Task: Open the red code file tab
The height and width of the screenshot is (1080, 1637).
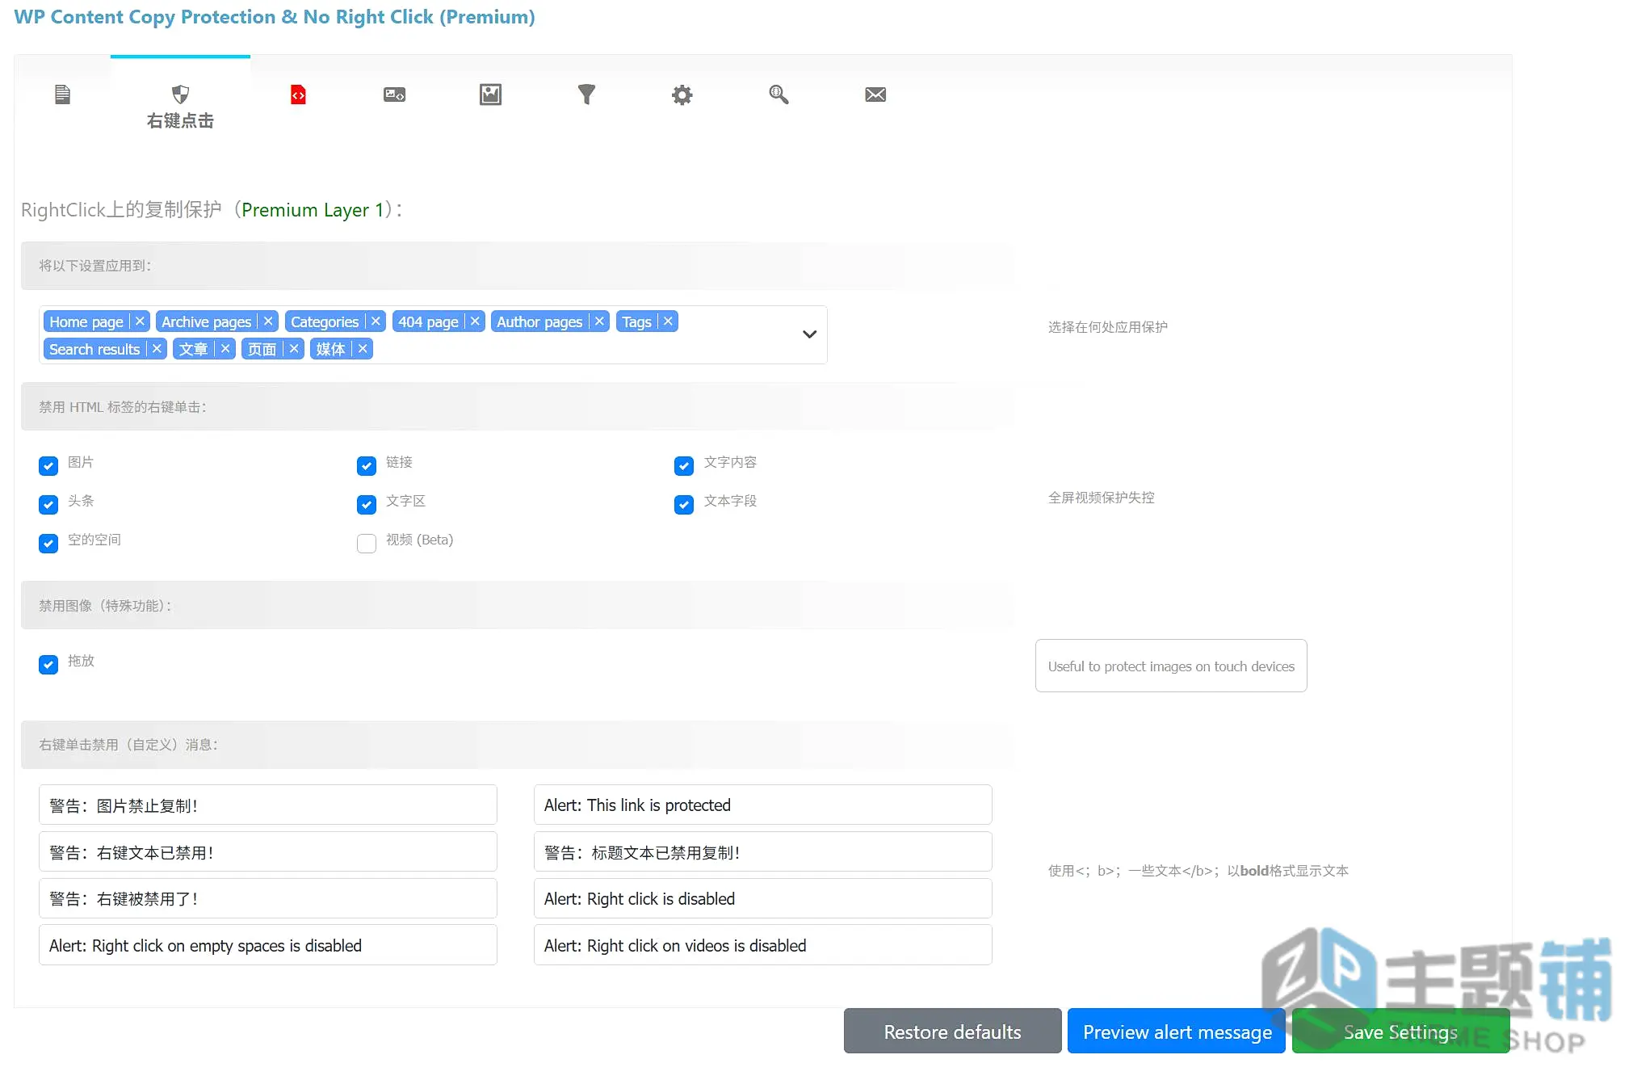Action: point(298,95)
